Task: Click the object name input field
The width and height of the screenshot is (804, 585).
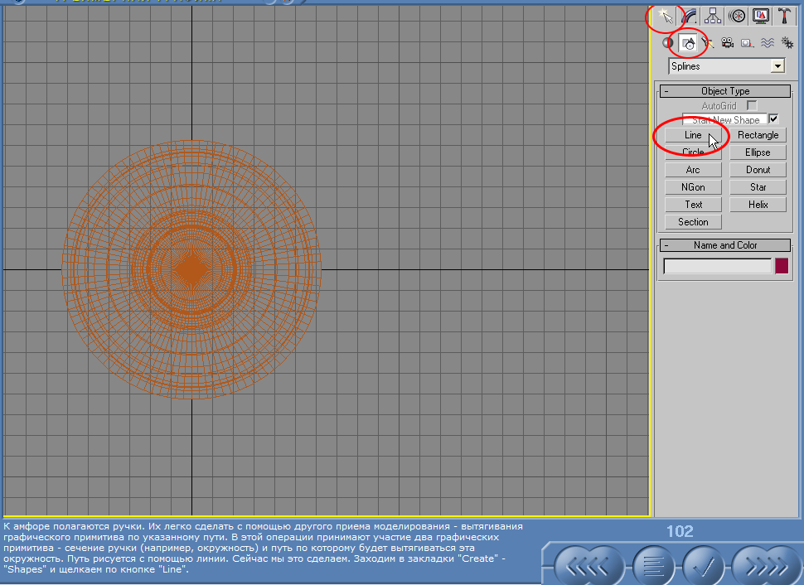Action: (717, 266)
